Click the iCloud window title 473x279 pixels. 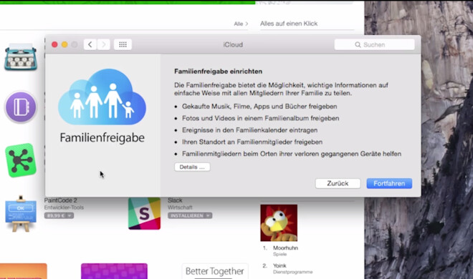coord(233,44)
